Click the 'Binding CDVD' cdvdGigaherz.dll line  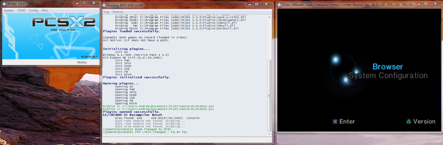(181, 20)
